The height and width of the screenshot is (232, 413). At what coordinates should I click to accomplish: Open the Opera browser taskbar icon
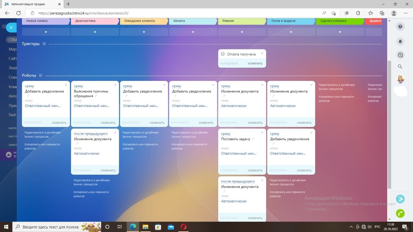coord(183,227)
